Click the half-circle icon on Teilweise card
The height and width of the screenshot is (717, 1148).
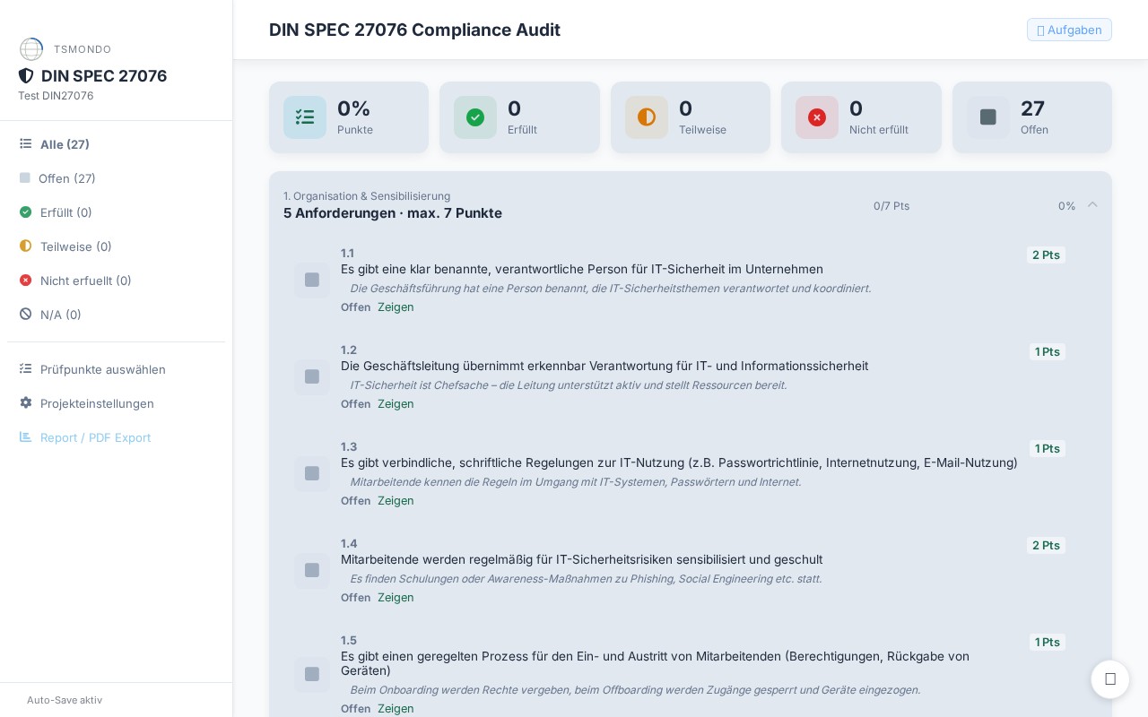click(647, 117)
